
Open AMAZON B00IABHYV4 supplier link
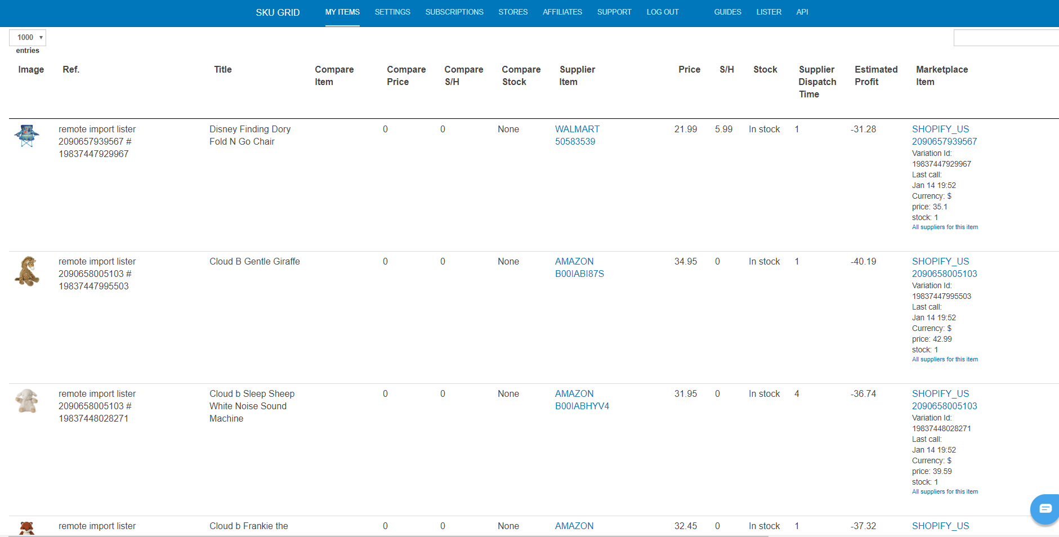pos(582,400)
